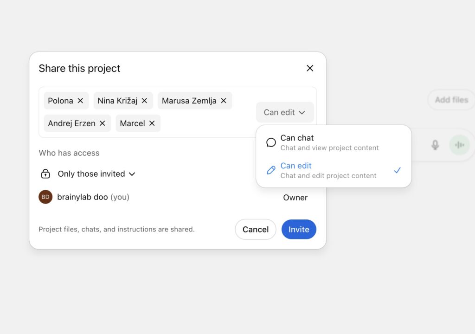475x334 pixels.
Task: Select the Can chat option
Action: click(x=329, y=142)
